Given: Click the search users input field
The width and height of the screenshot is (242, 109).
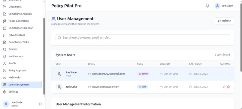Looking at the screenshot, I should pyautogui.click(x=143, y=38).
